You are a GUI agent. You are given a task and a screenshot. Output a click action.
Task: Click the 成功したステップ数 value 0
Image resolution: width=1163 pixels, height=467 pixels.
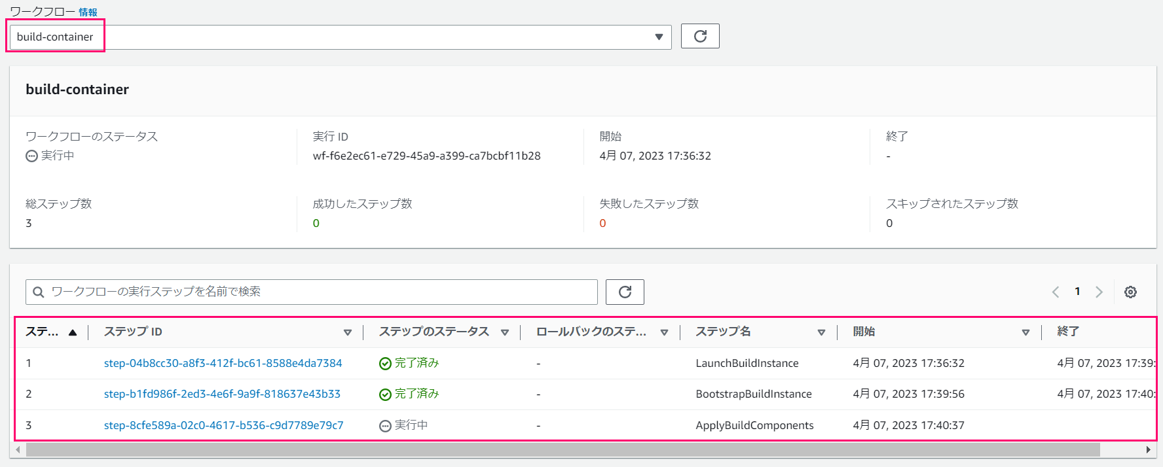pos(316,223)
